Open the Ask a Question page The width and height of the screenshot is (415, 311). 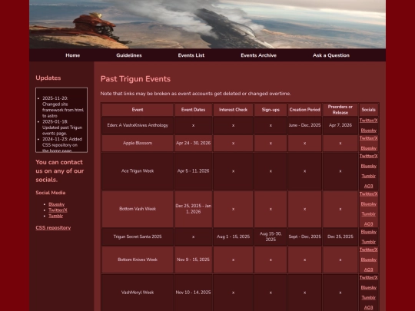coord(331,55)
